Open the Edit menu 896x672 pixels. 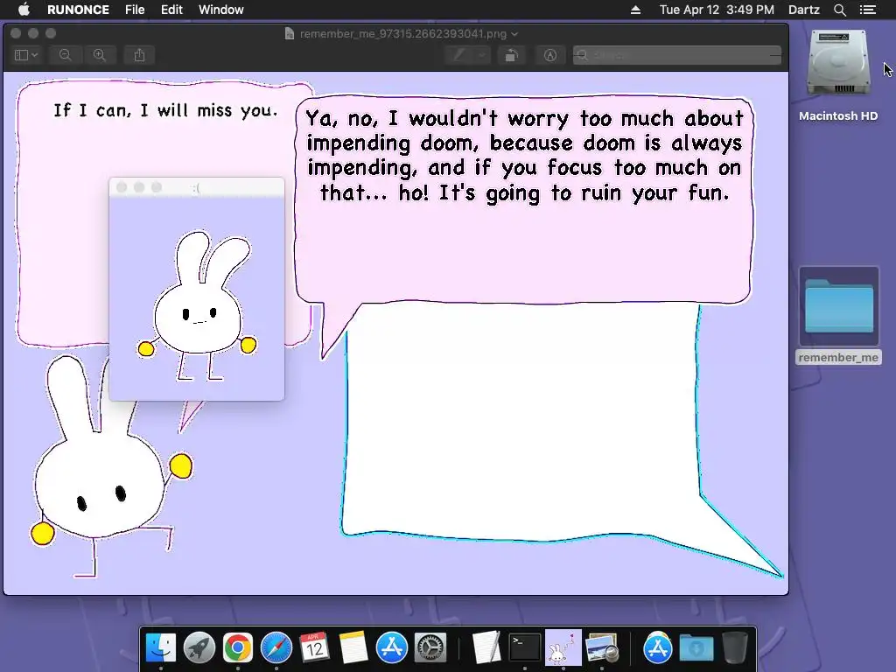171,10
